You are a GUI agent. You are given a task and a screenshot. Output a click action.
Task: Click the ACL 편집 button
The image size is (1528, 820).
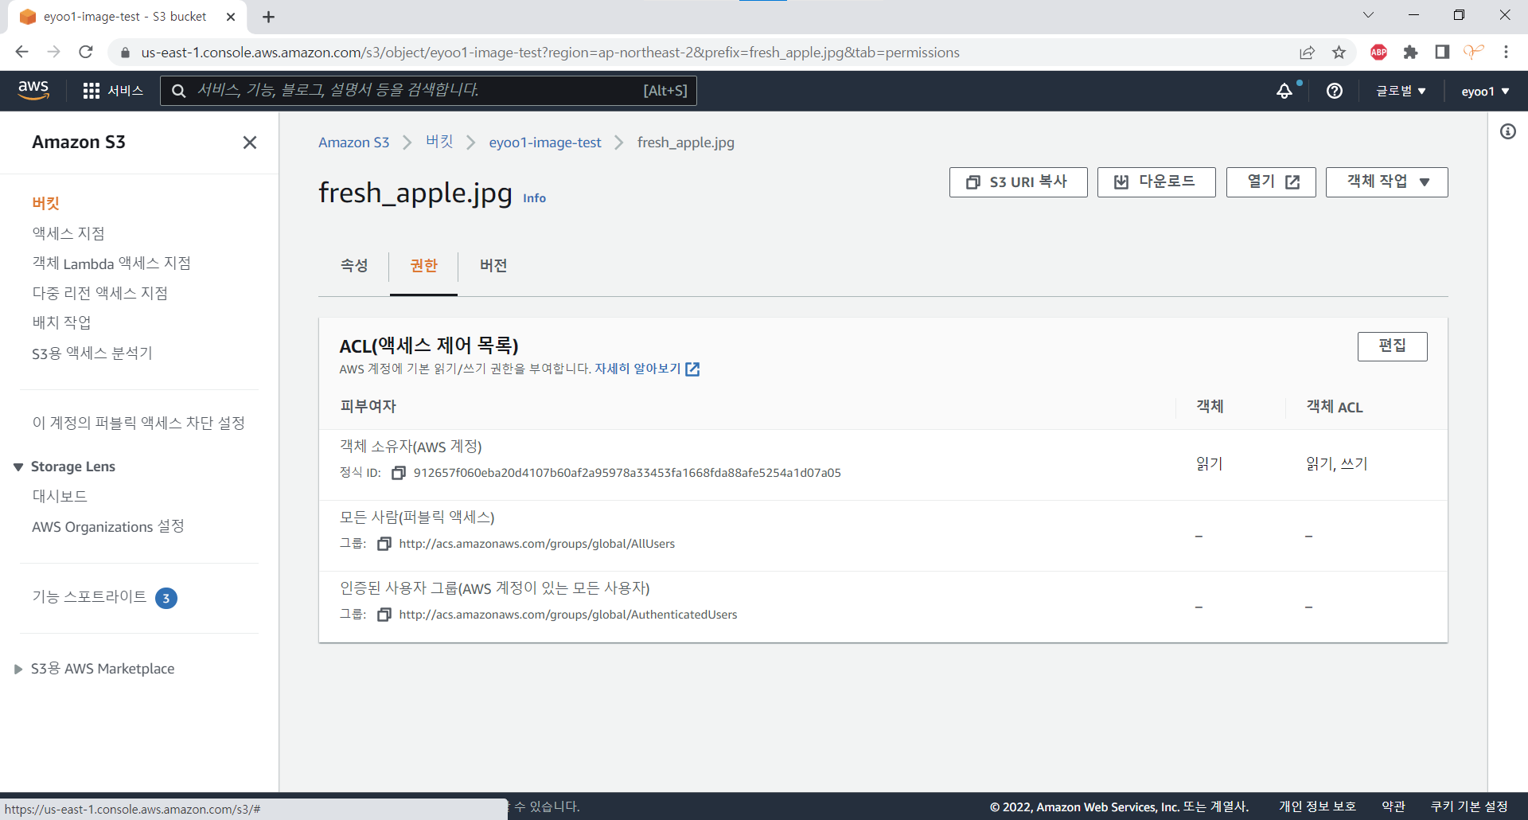1393,346
